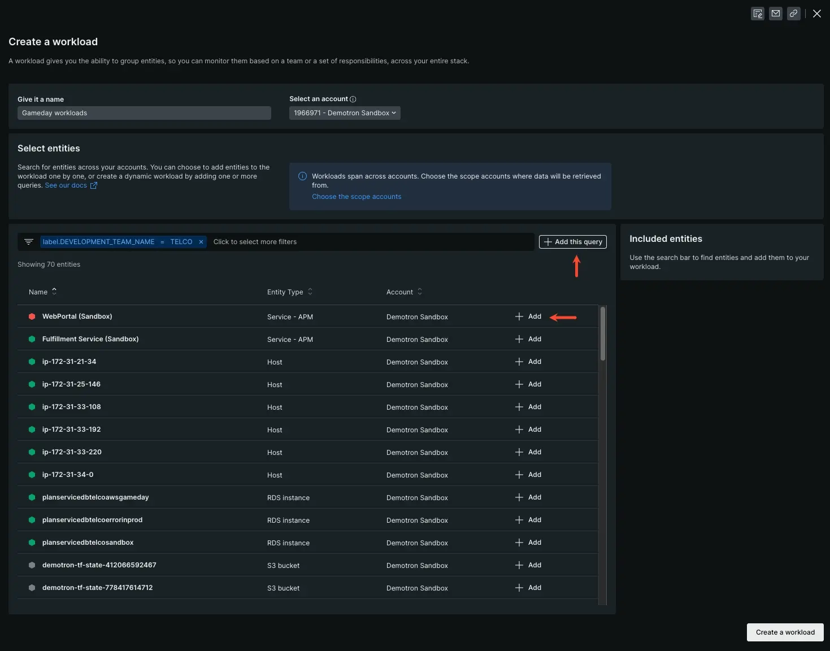Click the gray status hexagon for demotron-tf-state-412066592467
Image resolution: width=830 pixels, height=651 pixels.
tap(32, 565)
